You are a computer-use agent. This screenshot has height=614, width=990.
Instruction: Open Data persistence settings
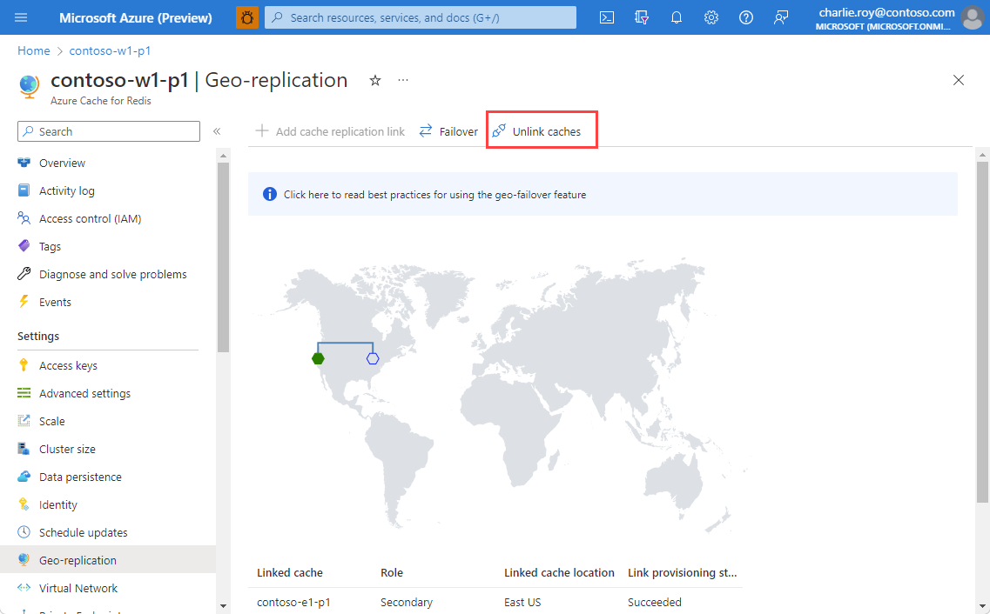pyautogui.click(x=80, y=477)
